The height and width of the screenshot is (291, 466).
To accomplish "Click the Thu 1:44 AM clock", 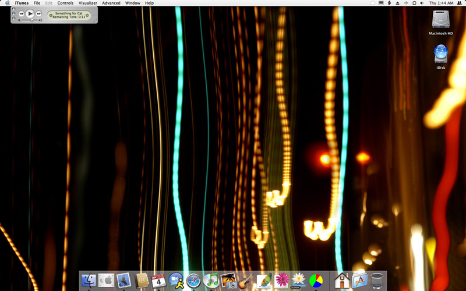I will click(442, 3).
